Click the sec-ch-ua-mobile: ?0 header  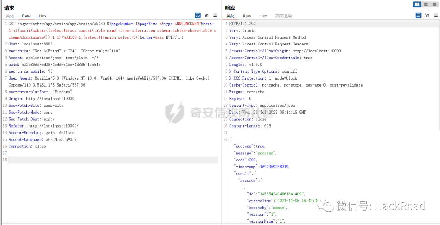(x=30, y=71)
